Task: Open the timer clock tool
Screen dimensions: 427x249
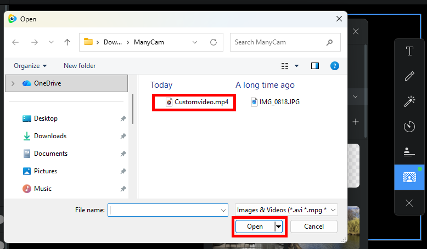Action: 409,127
